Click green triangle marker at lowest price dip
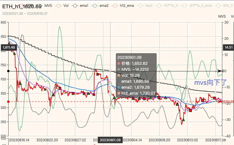Image resolution: width=234 pixels, height=145 pixels. point(183,120)
